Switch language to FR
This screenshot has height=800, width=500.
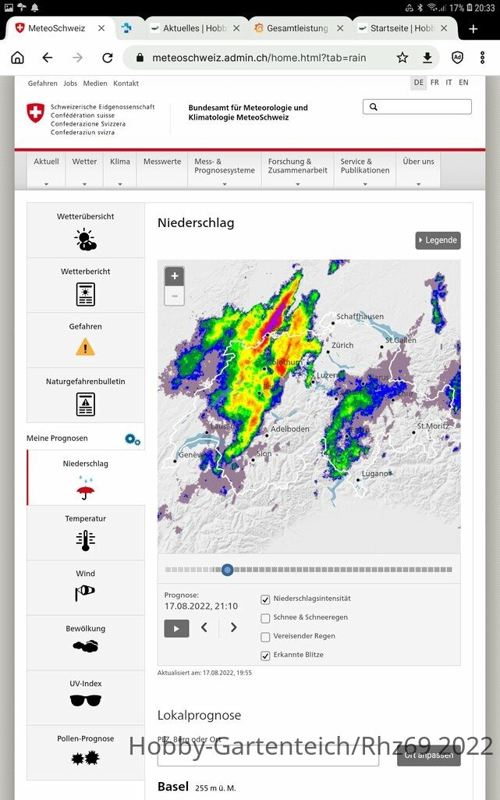[x=434, y=83]
